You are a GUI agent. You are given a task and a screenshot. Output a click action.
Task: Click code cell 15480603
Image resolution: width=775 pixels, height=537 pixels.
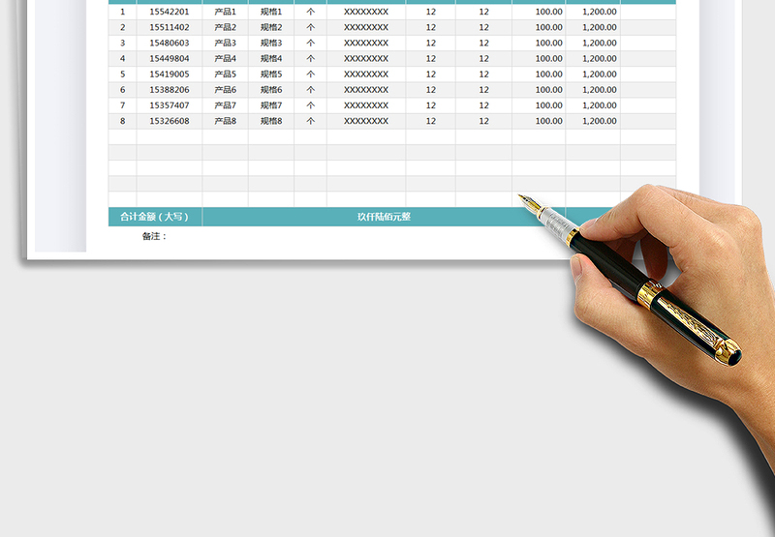point(170,43)
